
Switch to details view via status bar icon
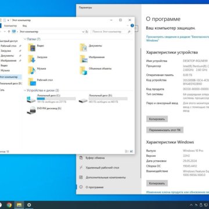pos(127,151)
